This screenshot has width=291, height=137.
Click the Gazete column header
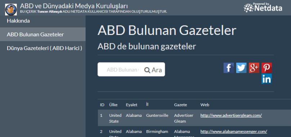pyautogui.click(x=180, y=105)
